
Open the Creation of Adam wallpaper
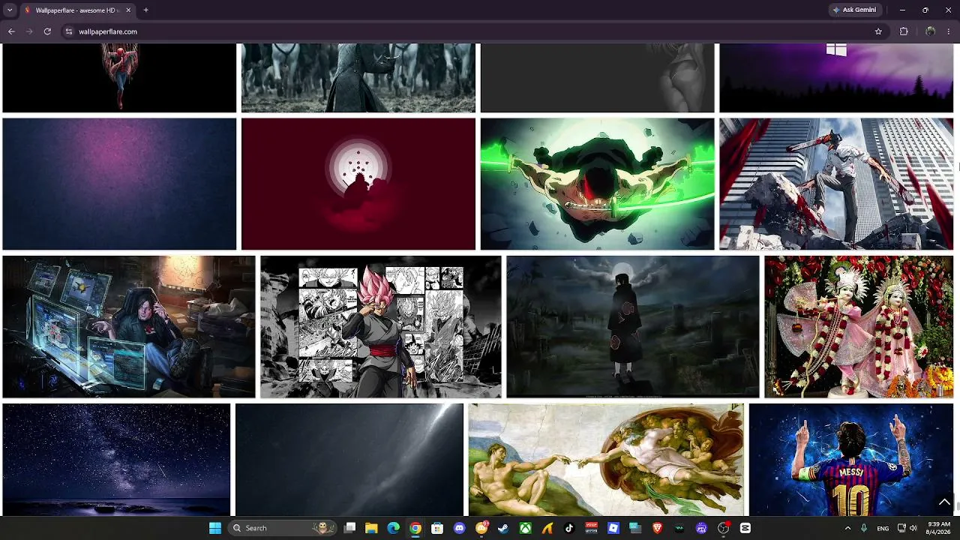(x=606, y=460)
